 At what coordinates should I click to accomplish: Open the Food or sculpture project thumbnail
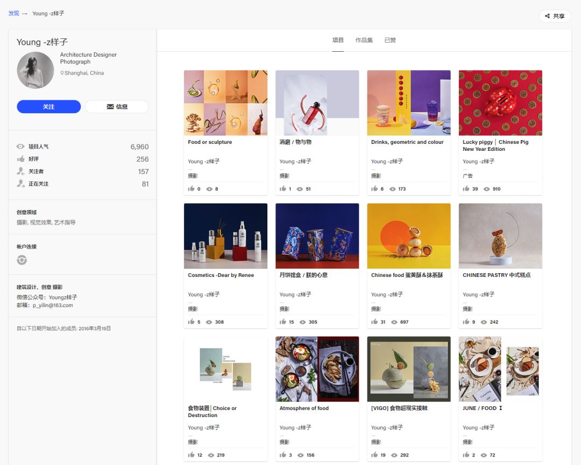coord(225,103)
